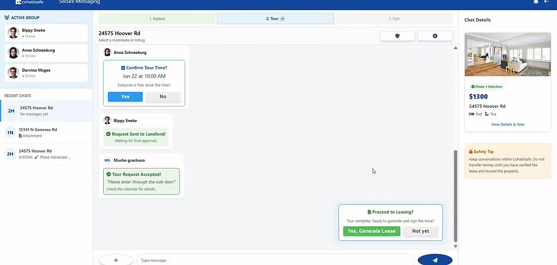Click the property photo thumbnail

(x=508, y=54)
